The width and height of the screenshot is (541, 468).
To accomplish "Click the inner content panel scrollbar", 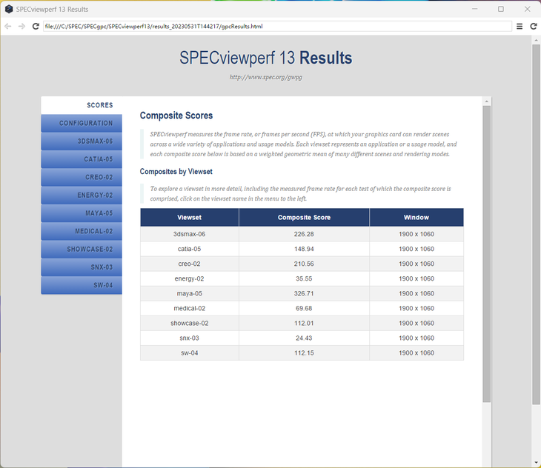I will pos(486,254).
